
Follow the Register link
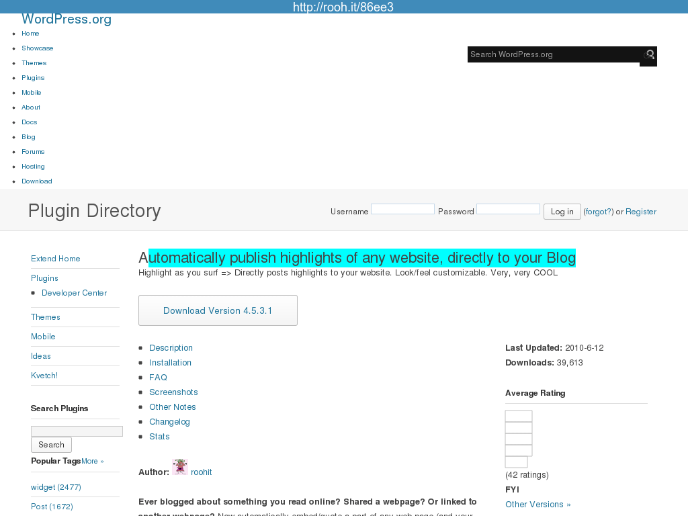tap(640, 212)
